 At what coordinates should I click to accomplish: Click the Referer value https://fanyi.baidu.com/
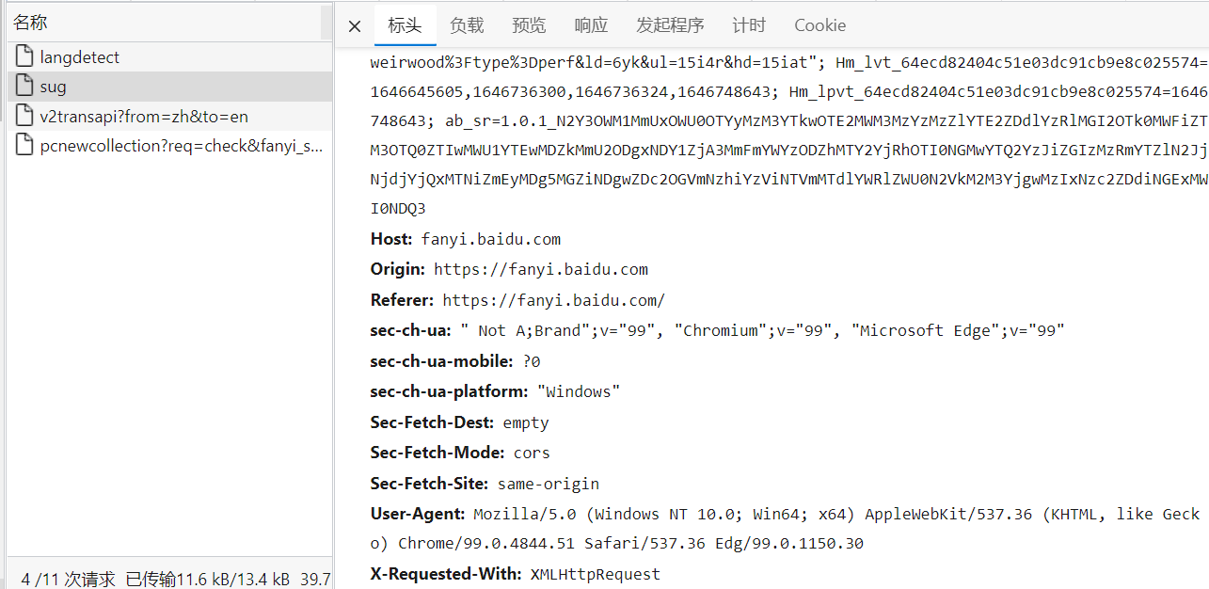pos(554,300)
